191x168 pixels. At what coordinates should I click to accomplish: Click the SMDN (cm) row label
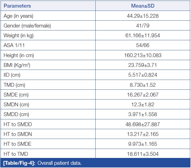(16, 105)
